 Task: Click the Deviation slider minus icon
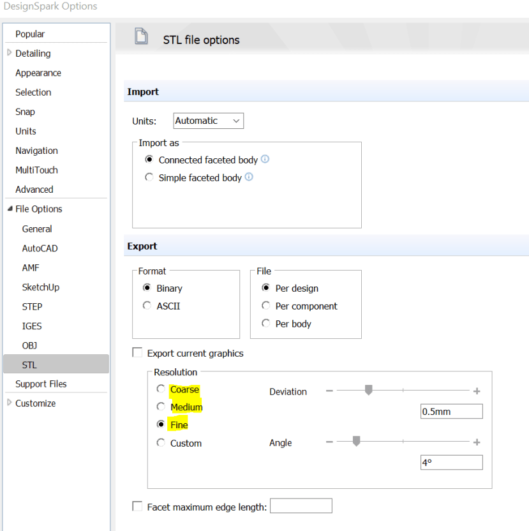tap(329, 391)
